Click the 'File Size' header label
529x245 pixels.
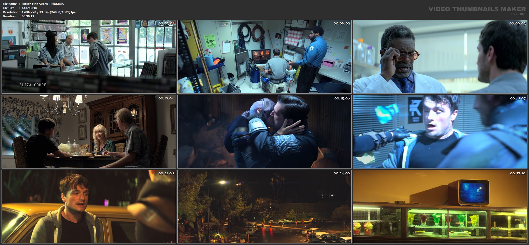click(x=9, y=8)
